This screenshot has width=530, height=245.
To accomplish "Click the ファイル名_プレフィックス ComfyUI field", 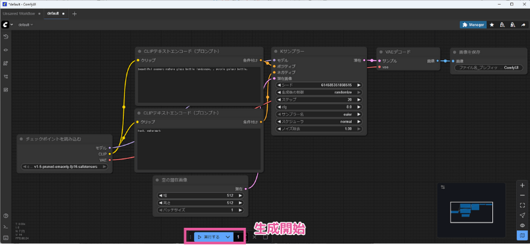I will tap(488, 68).
